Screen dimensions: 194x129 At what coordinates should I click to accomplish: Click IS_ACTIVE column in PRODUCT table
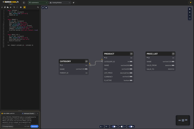point(118,80)
